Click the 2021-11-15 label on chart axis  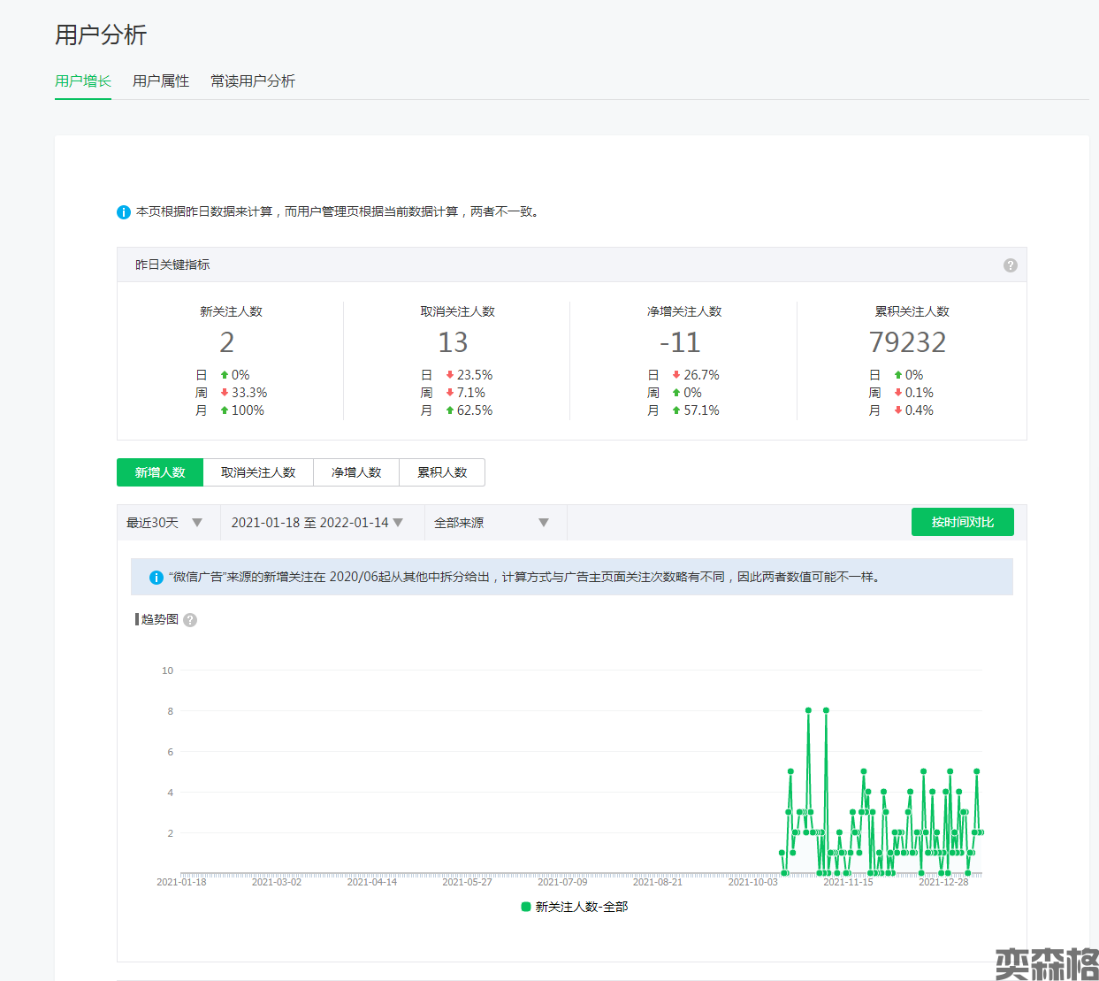(x=848, y=882)
